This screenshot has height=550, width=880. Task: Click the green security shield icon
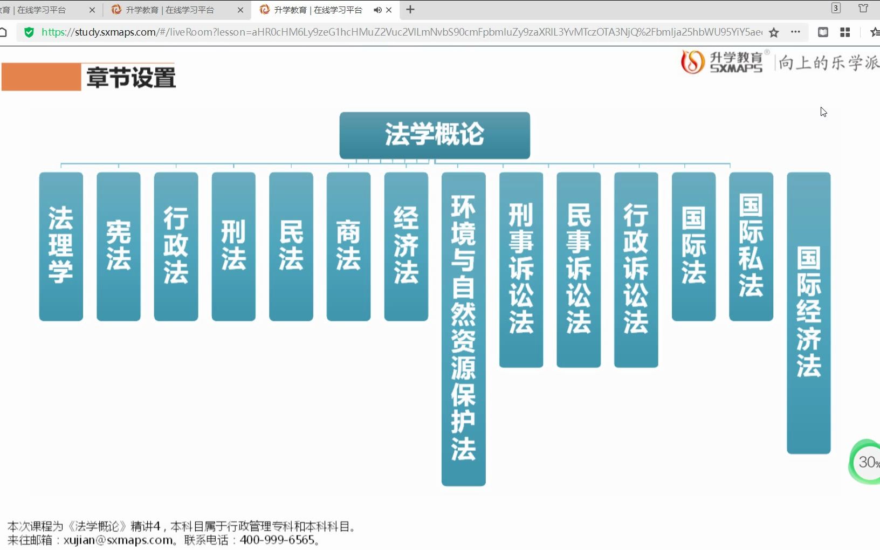click(29, 32)
